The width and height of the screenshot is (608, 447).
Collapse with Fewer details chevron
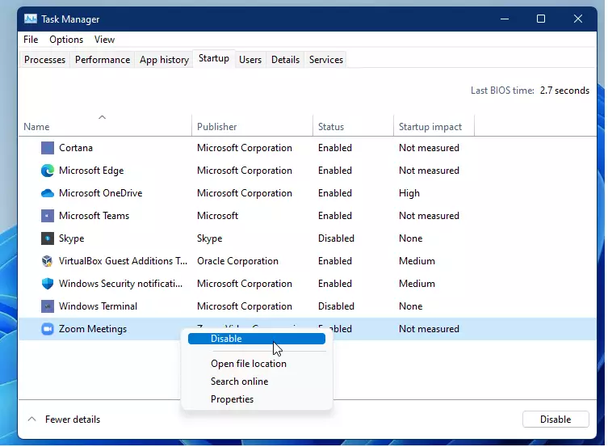[x=32, y=420]
